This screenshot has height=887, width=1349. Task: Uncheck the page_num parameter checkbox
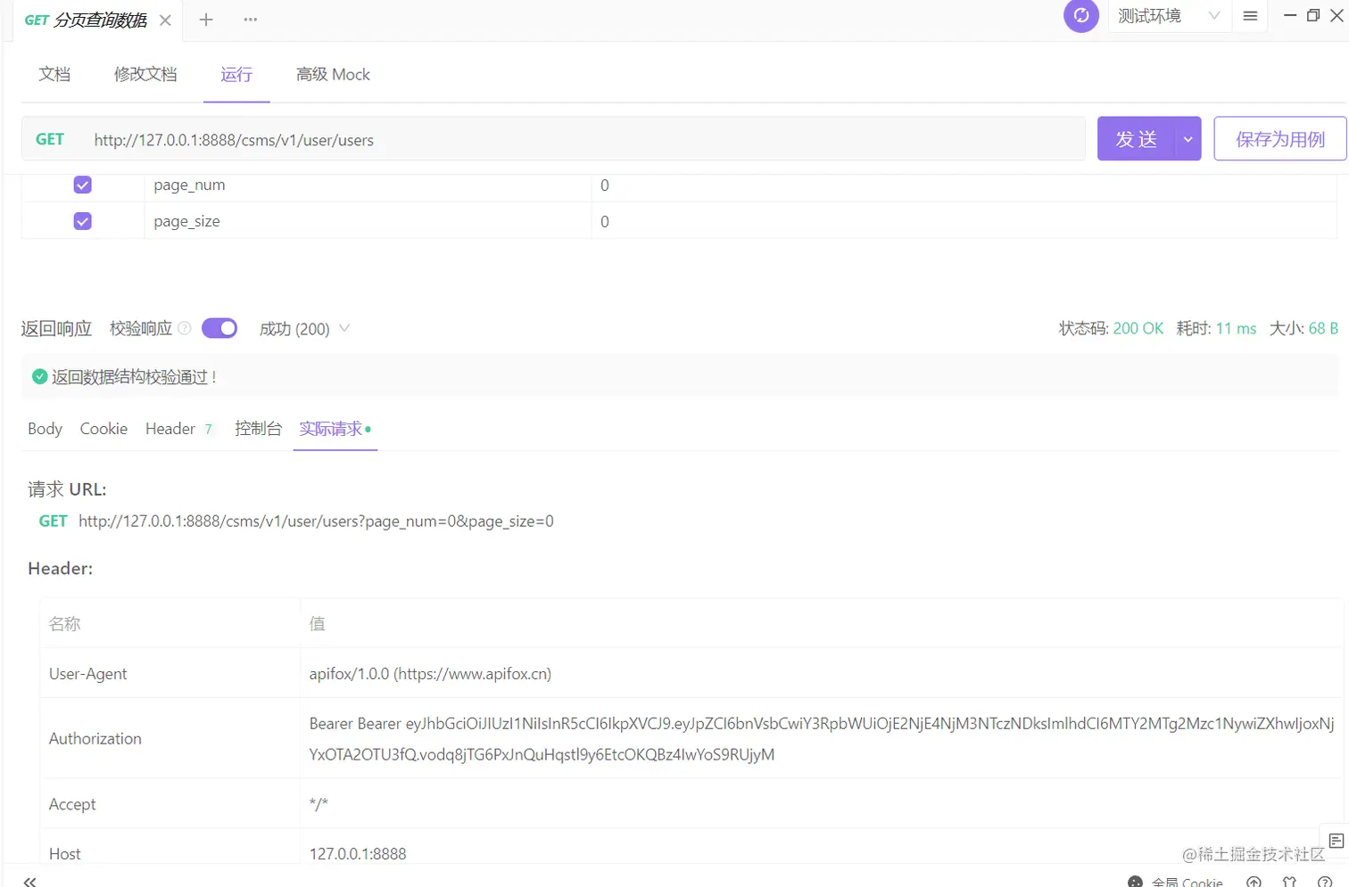pyautogui.click(x=82, y=185)
